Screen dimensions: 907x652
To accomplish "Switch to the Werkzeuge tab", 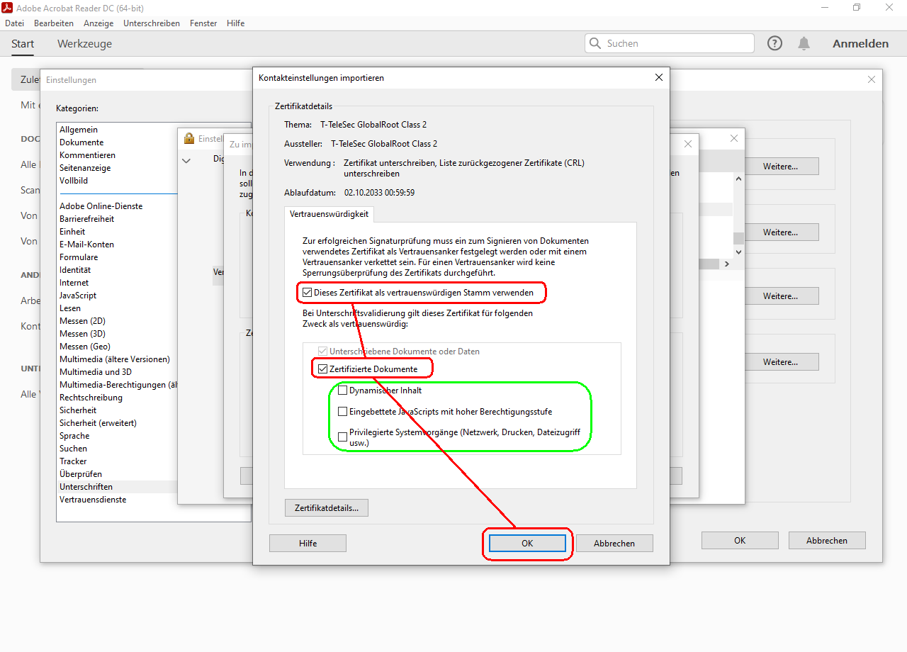I will pyautogui.click(x=84, y=44).
